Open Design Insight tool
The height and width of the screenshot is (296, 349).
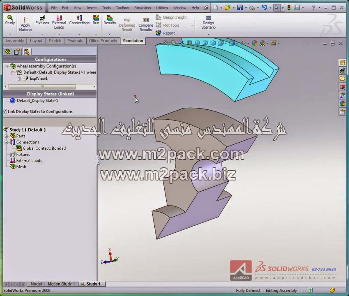[171, 17]
